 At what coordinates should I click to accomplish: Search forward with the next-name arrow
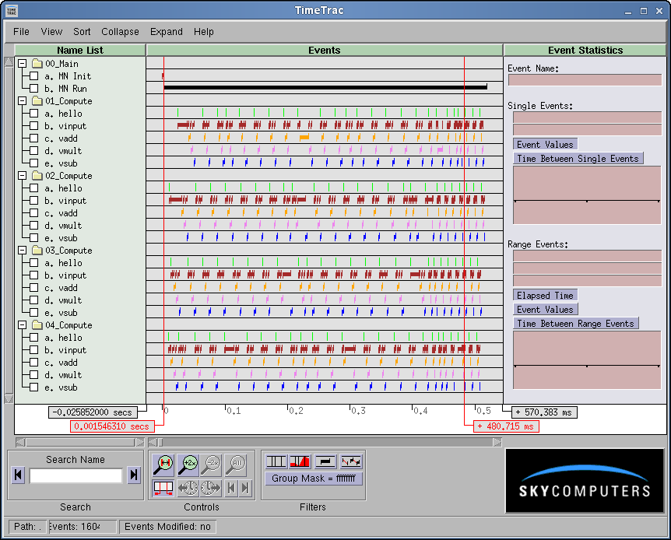[134, 475]
